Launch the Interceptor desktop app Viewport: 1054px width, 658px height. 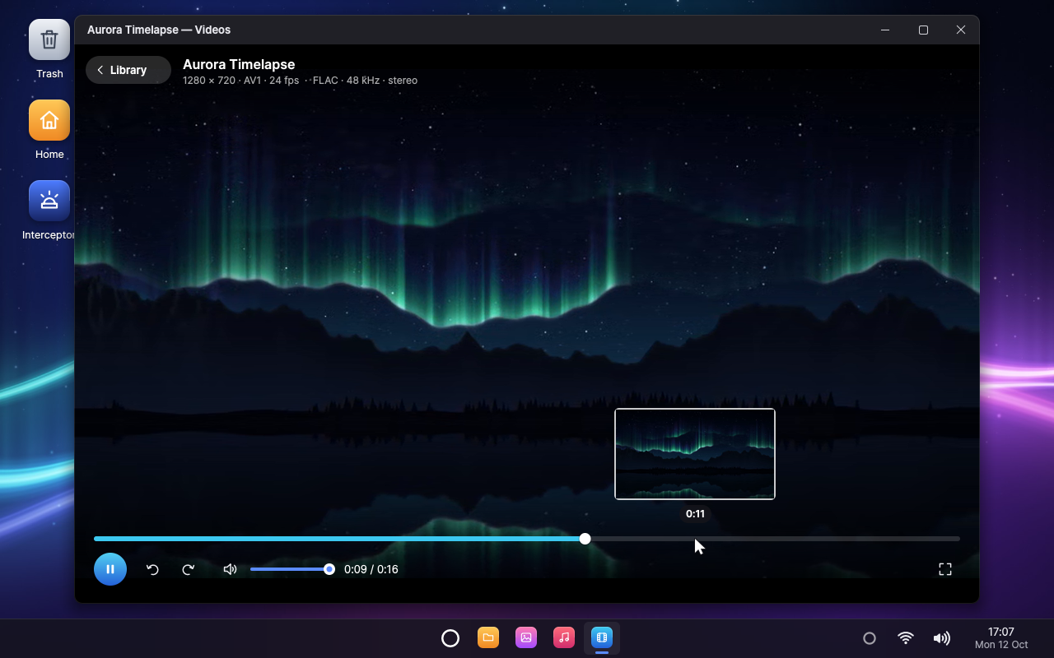pyautogui.click(x=49, y=211)
